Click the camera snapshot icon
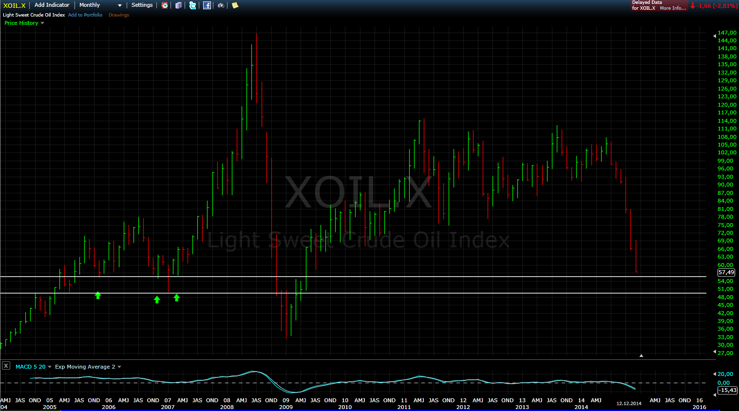Viewport: 739px width, 411px height. (x=221, y=5)
